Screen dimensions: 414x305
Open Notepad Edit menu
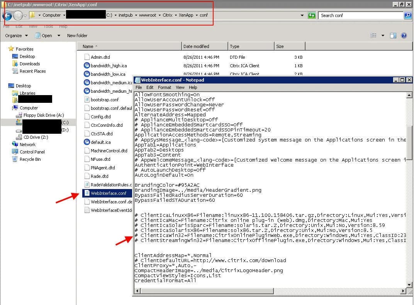(x=150, y=87)
